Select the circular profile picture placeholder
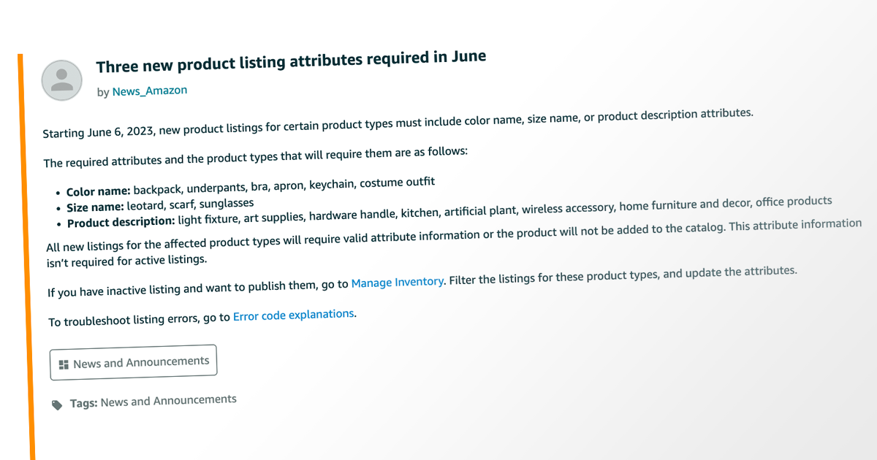Screen dimensions: 877x460 [x=62, y=80]
